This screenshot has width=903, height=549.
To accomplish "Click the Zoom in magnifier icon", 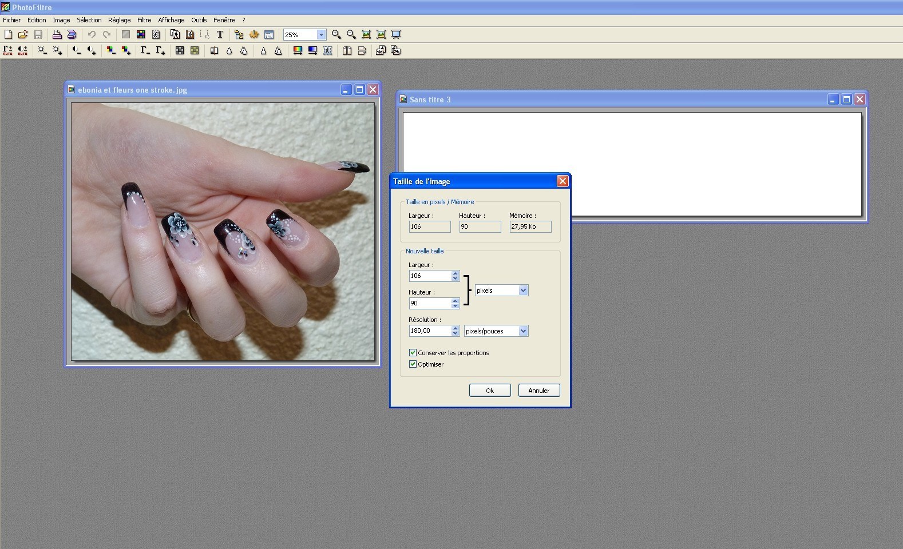I will click(336, 35).
